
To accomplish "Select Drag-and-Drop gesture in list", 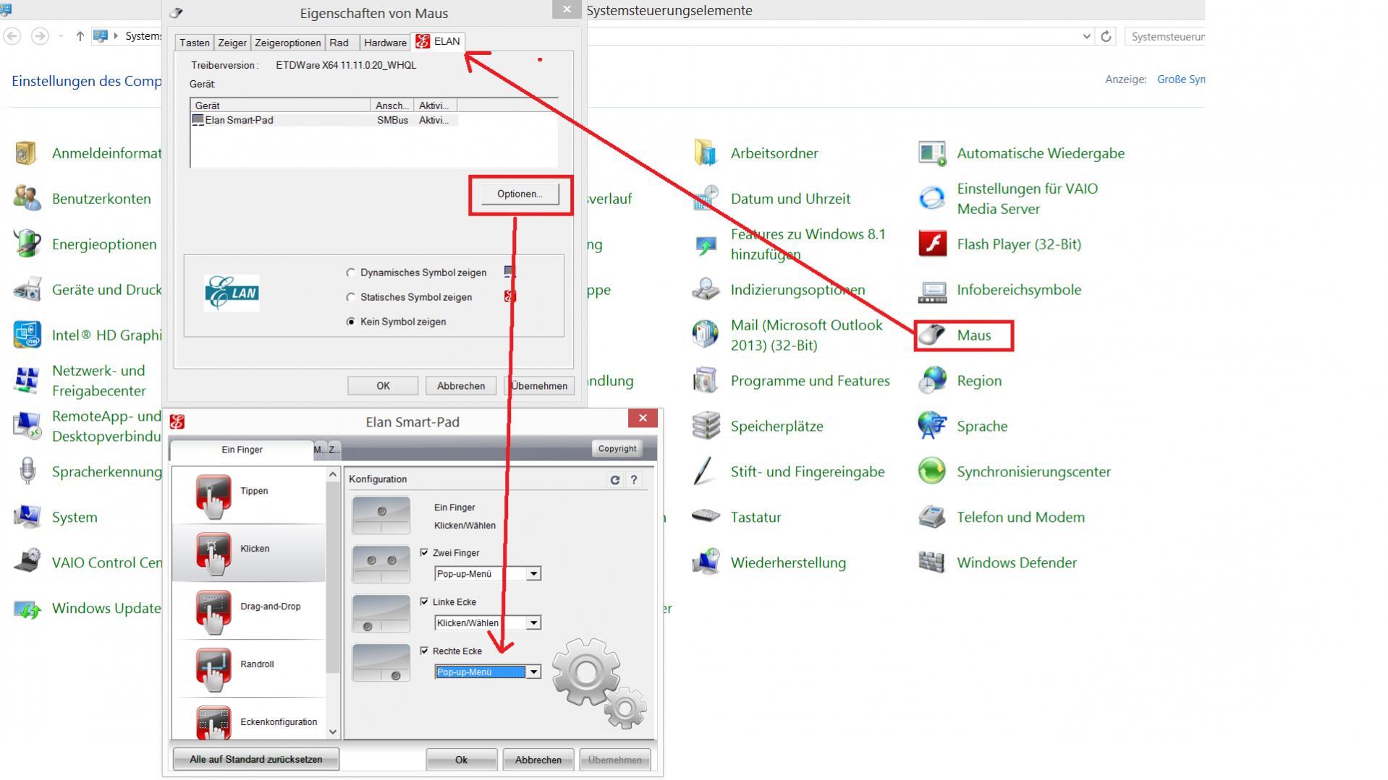I will coord(249,611).
